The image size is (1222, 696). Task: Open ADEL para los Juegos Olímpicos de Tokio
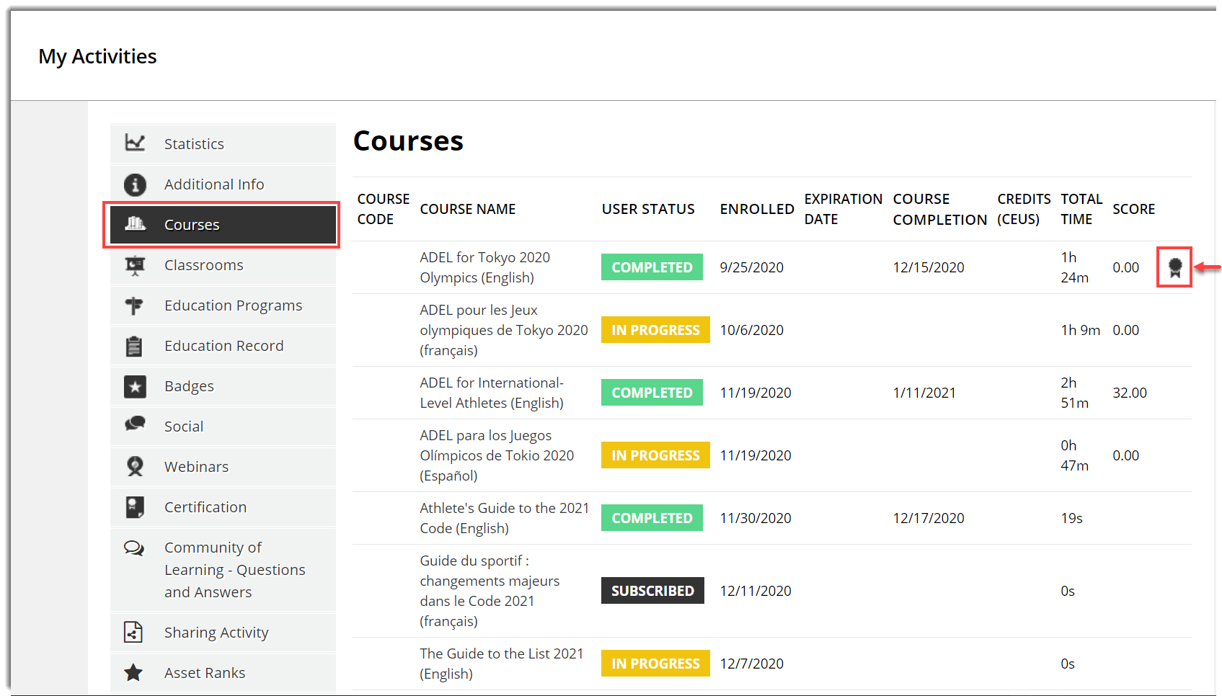[x=497, y=455]
